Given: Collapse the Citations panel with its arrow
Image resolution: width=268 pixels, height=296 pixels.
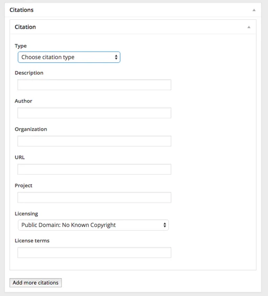Looking at the screenshot, I should click(254, 10).
